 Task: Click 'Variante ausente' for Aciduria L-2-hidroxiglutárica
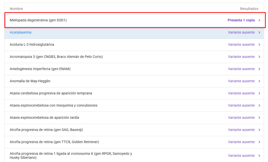241,45
